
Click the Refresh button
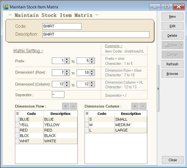[x=172, y=64]
